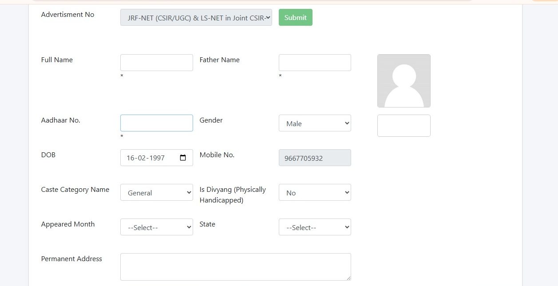Expand the State dropdown
The image size is (558, 286).
click(315, 227)
